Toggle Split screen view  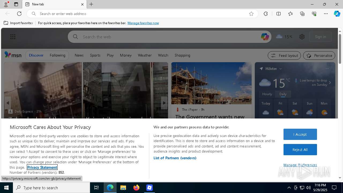278,14
